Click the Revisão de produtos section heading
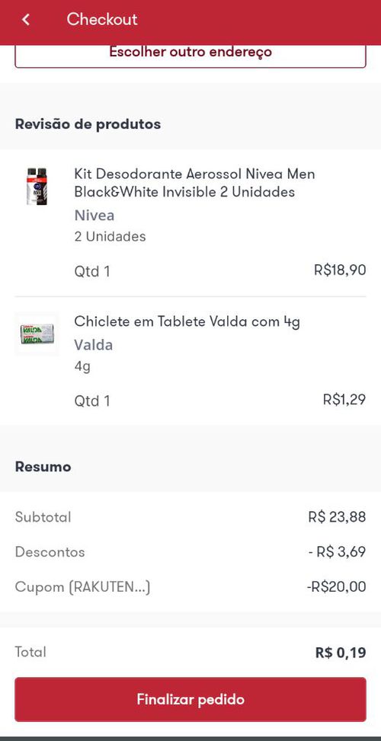The image size is (381, 741). click(88, 124)
